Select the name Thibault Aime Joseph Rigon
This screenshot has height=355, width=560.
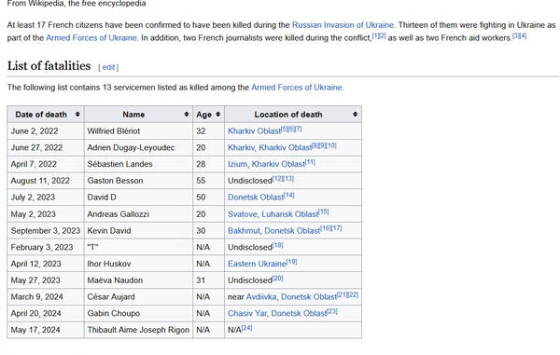(138, 330)
